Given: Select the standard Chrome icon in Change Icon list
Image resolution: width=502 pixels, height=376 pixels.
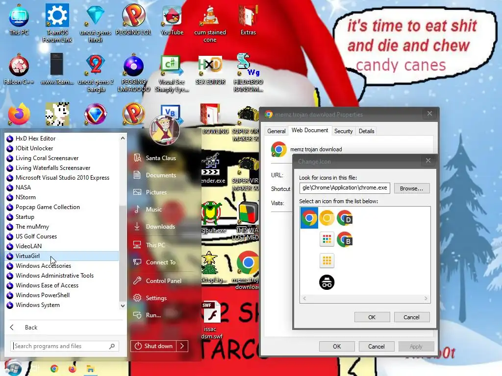Looking at the screenshot, I should click(x=309, y=218).
